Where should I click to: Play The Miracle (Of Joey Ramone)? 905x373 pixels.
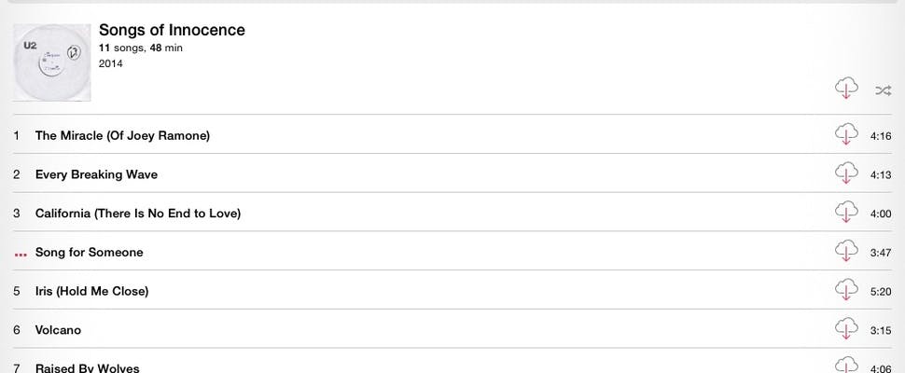pos(122,135)
